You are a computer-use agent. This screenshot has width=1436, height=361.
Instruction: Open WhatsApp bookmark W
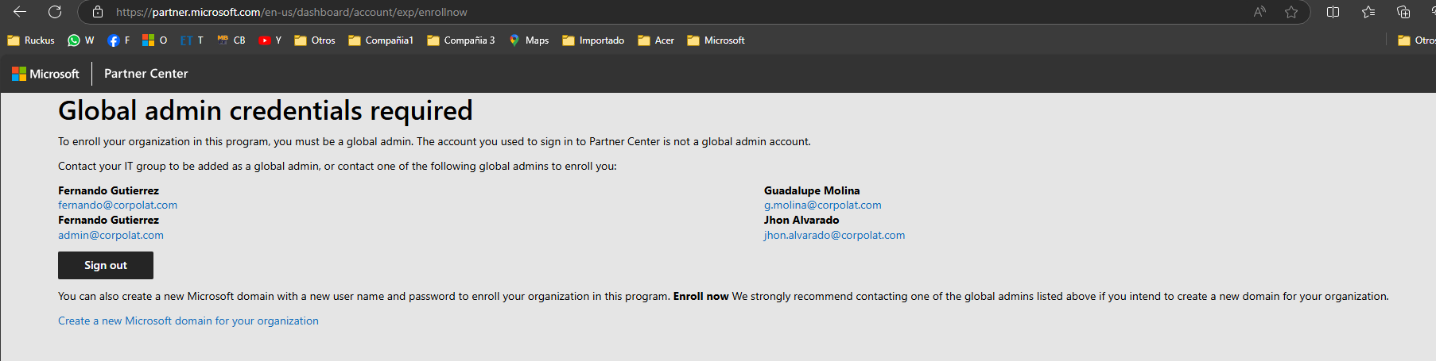81,40
